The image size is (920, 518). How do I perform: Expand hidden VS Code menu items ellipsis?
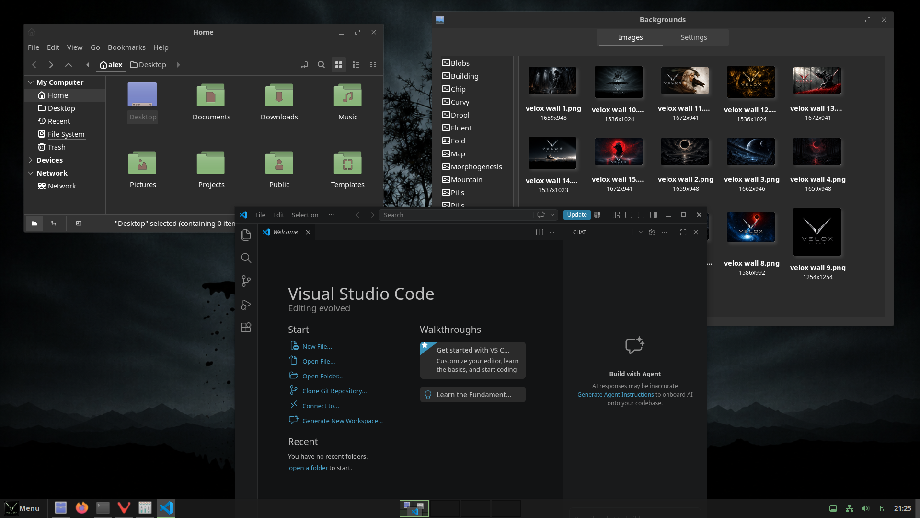click(x=331, y=215)
